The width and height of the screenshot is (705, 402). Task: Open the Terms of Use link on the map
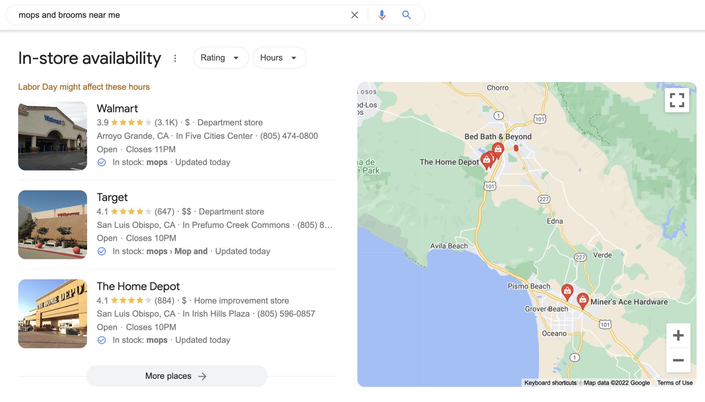pyautogui.click(x=675, y=383)
